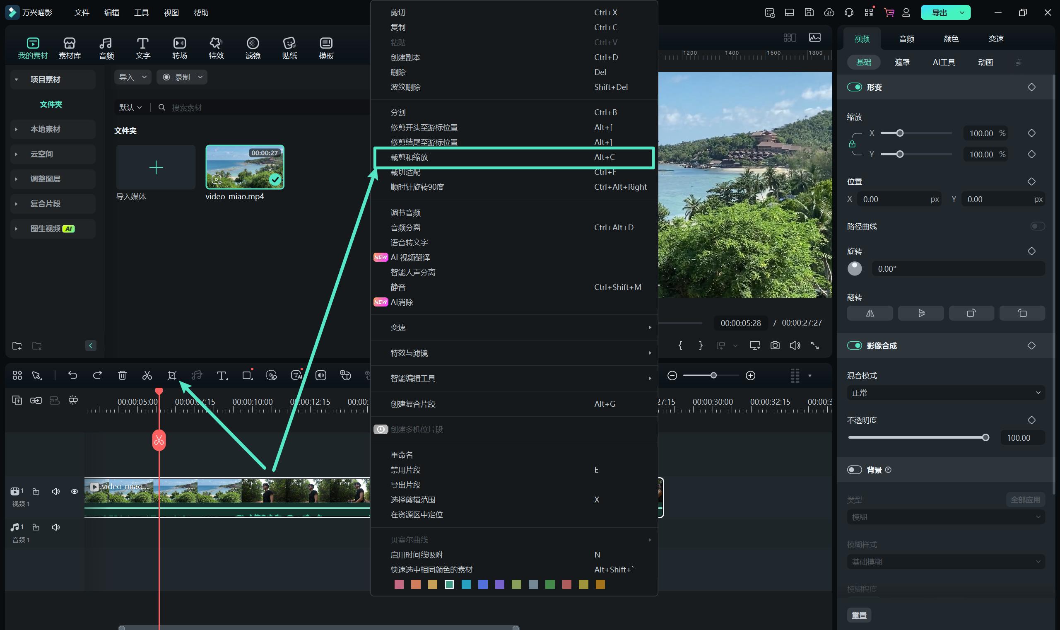The image size is (1060, 630).
Task: Click the text tool icon in timeline toolbar
Action: coord(222,375)
